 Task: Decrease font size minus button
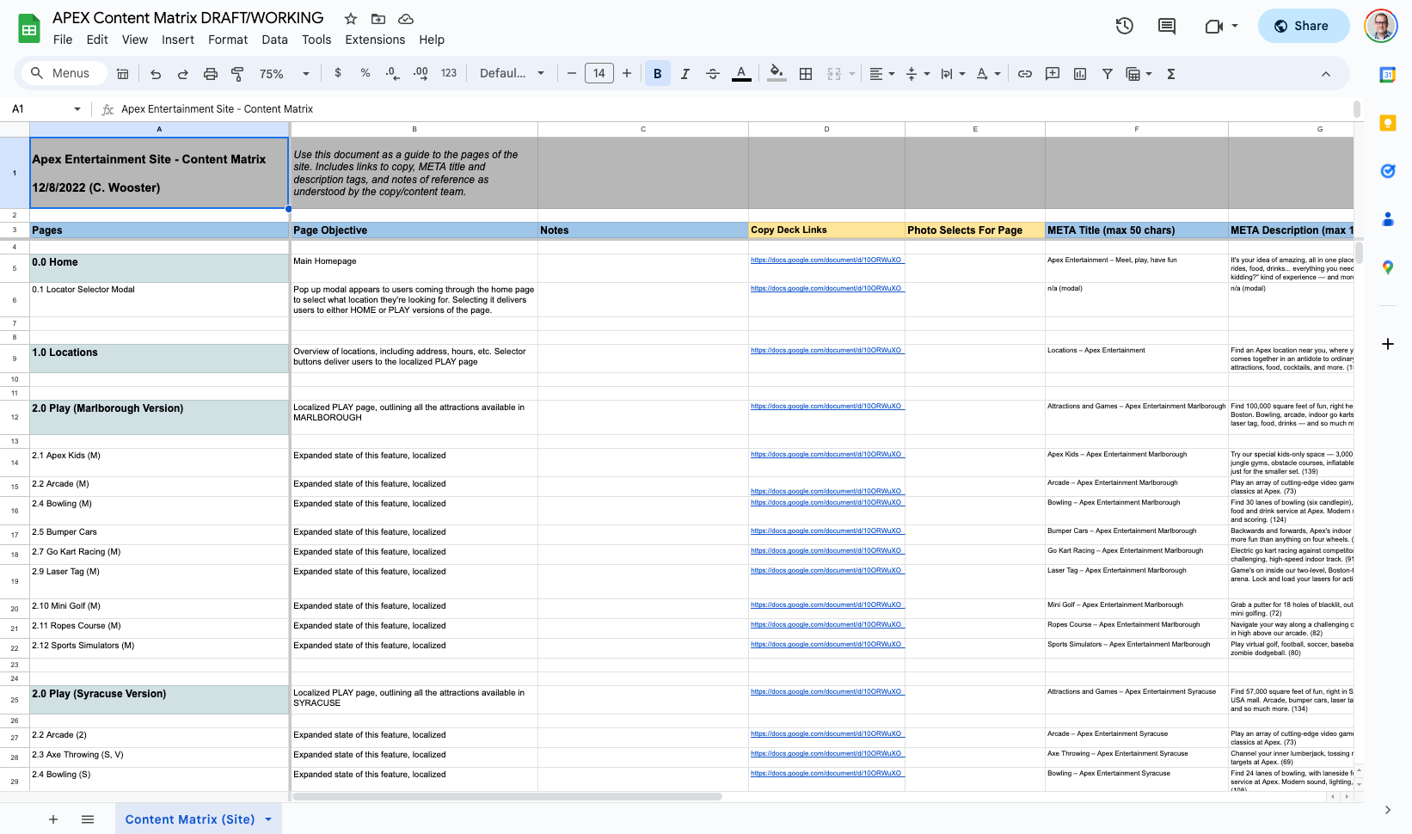coord(572,74)
